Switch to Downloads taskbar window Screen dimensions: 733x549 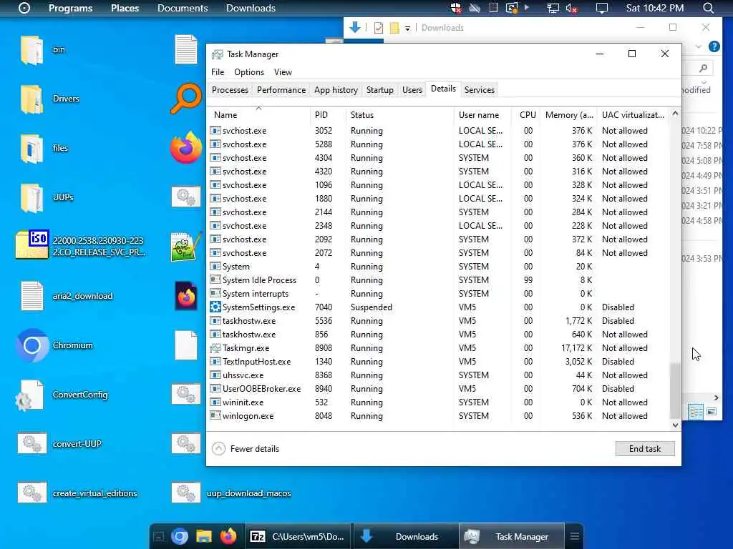tap(406, 536)
